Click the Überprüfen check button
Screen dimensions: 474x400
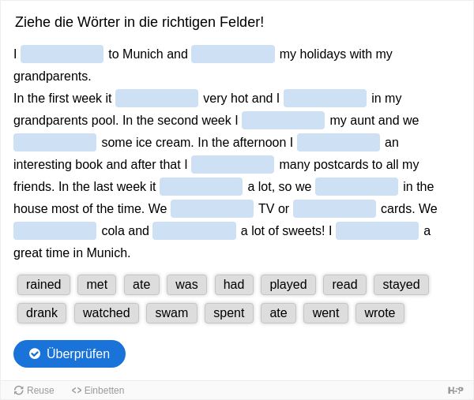[x=70, y=353]
